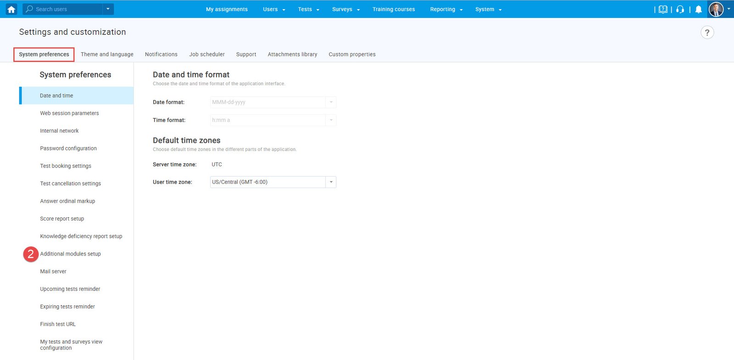Select Password configuration in sidebar
Screen dimensions: 734x360
tap(68, 149)
